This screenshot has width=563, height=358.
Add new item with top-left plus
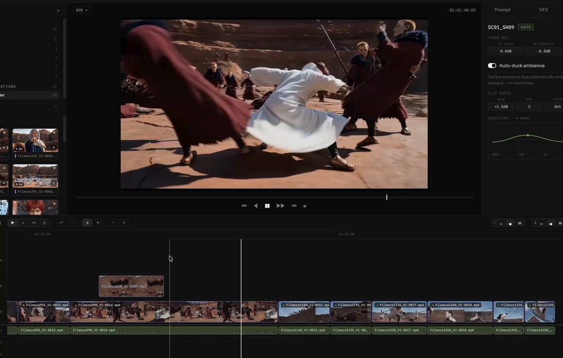click(x=58, y=10)
